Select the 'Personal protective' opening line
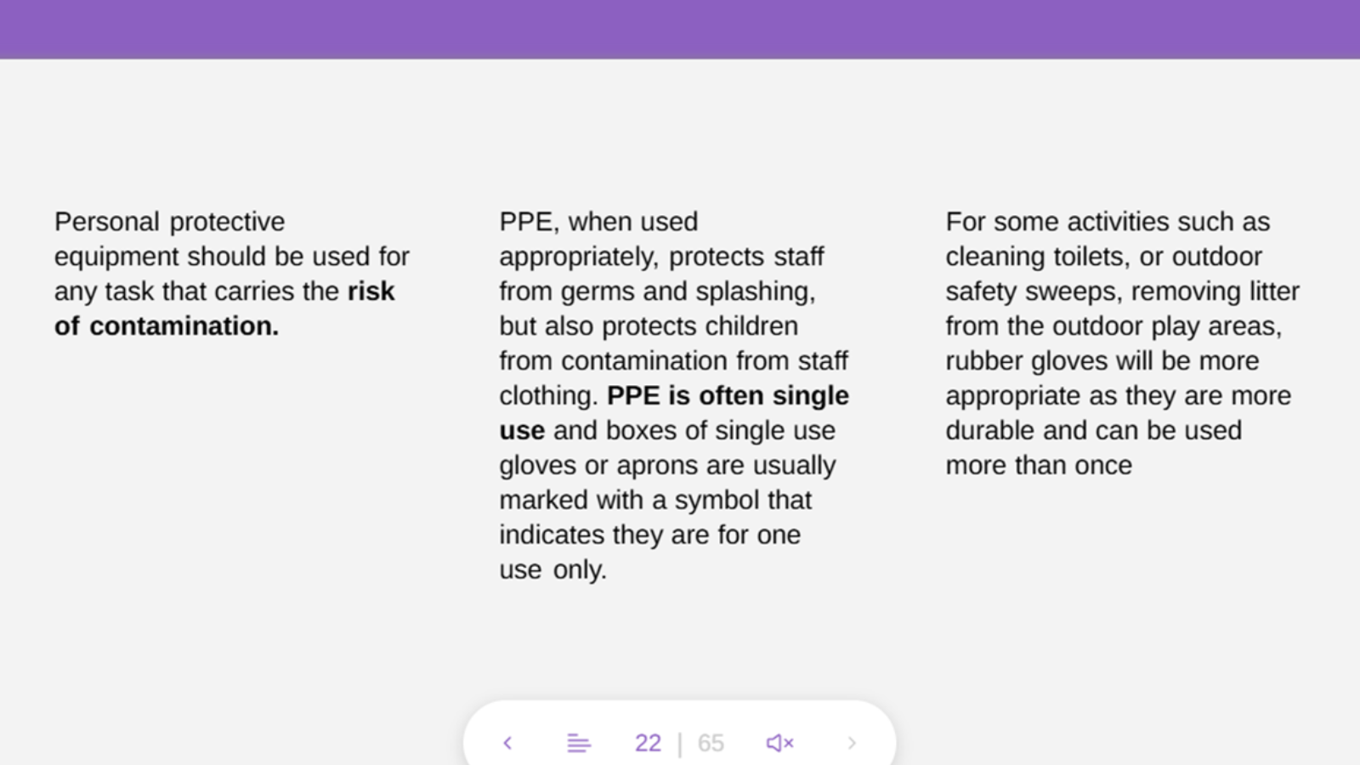Screen dimensions: 1360x765 pyautogui.click(x=170, y=222)
